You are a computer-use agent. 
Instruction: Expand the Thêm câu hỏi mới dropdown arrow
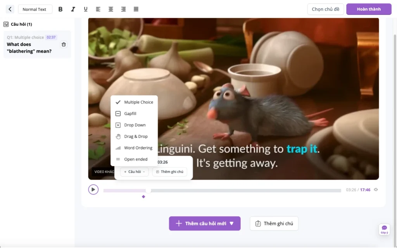(231, 223)
